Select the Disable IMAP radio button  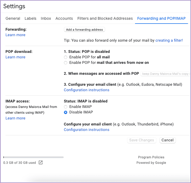pos(66,112)
